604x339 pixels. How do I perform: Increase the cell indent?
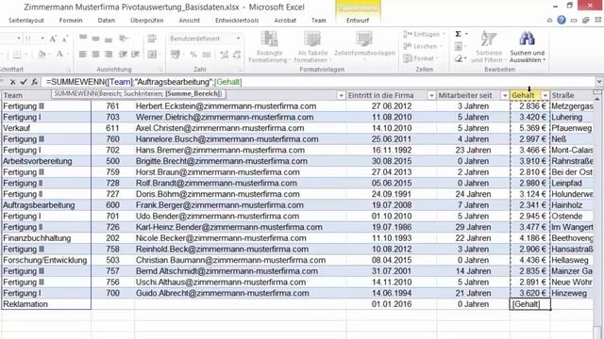coord(135,55)
